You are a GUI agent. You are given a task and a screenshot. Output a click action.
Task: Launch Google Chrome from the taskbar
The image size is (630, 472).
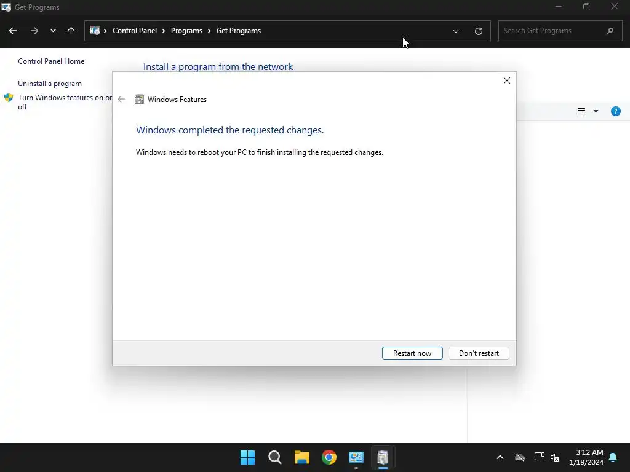point(329,457)
